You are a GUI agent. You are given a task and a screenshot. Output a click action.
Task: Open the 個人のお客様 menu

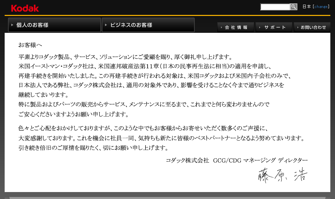[x=54, y=25]
